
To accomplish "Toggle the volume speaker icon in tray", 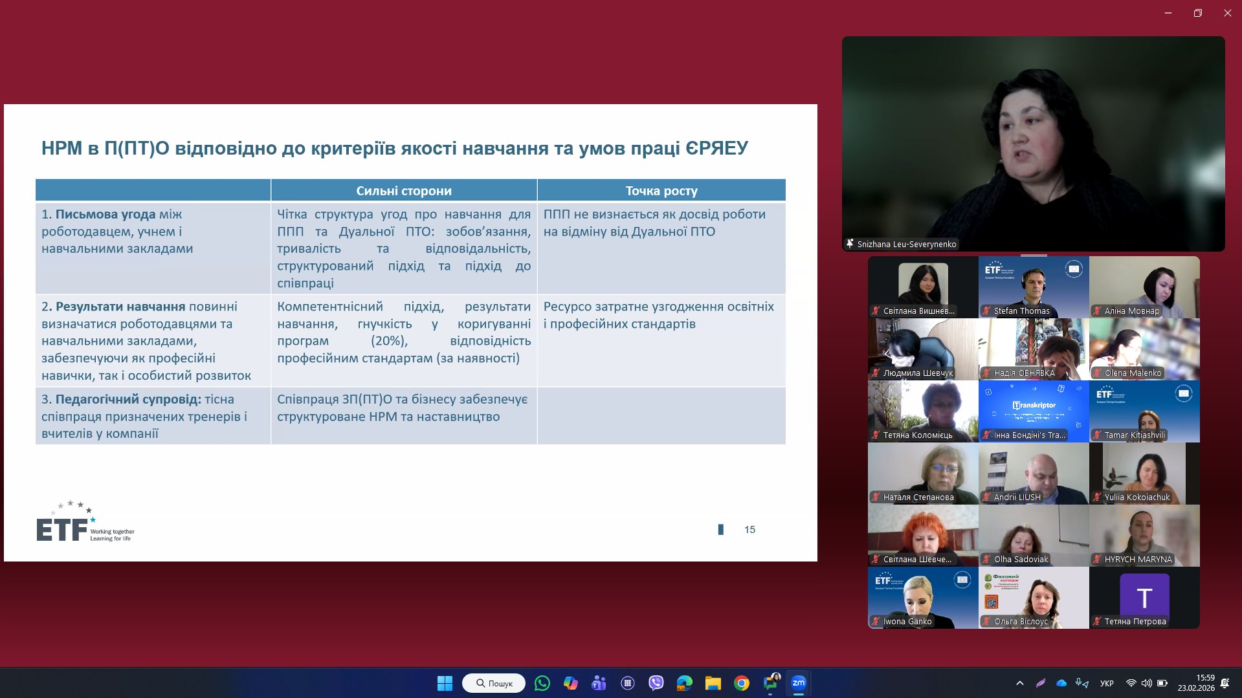I will [x=1146, y=683].
